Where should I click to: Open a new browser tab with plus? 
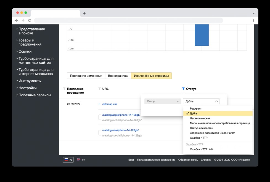pyautogui.click(x=84, y=13)
